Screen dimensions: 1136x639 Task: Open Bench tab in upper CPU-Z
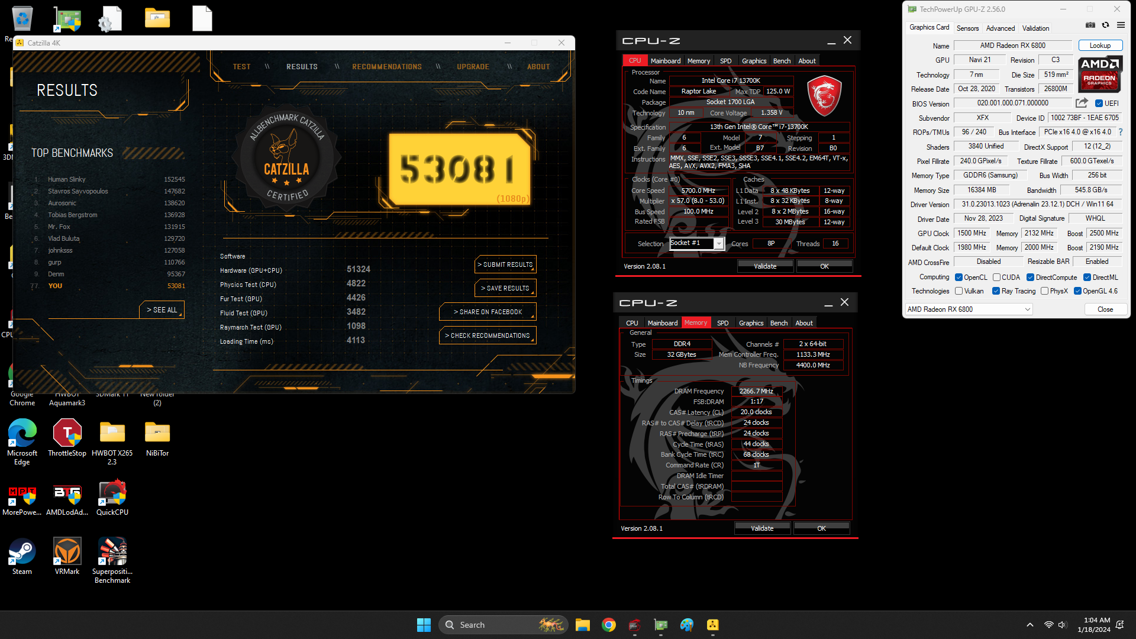tap(782, 61)
